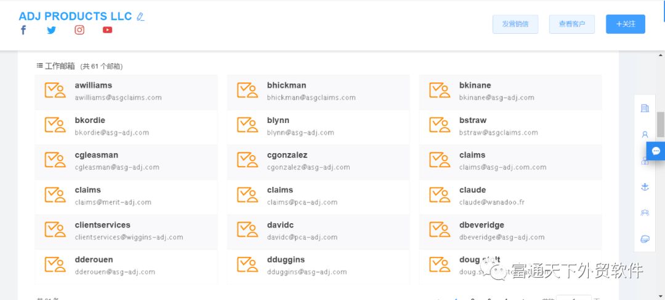Click the mail icon of davidc card
This screenshot has width=665, height=300.
pyautogui.click(x=248, y=230)
